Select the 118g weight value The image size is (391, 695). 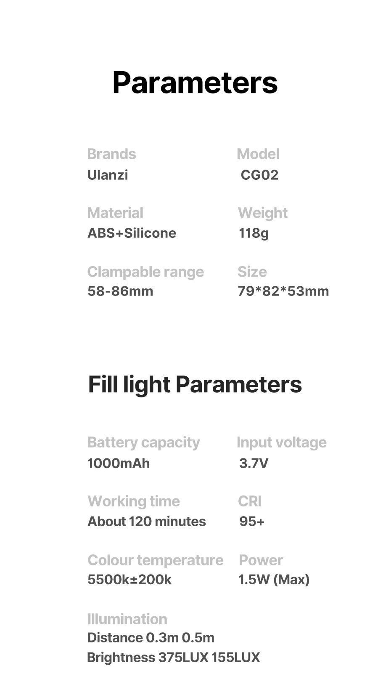coord(254,233)
